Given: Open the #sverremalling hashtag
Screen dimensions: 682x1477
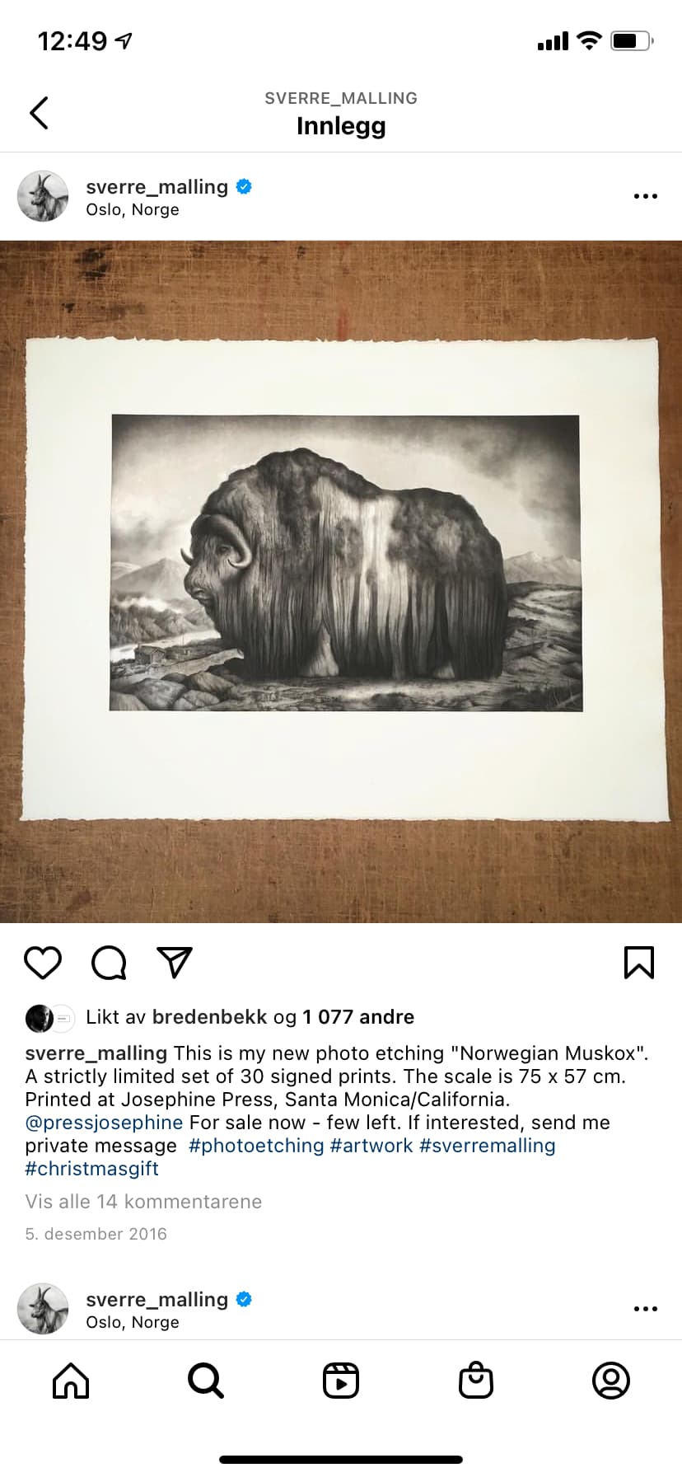Looking at the screenshot, I should (x=488, y=1146).
